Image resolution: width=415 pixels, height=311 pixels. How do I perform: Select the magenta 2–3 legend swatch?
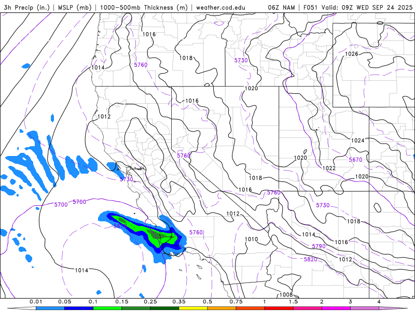click(x=336, y=308)
